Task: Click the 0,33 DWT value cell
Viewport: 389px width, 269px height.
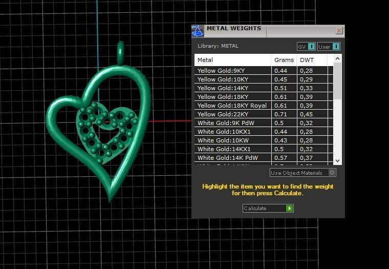Action: pos(312,88)
